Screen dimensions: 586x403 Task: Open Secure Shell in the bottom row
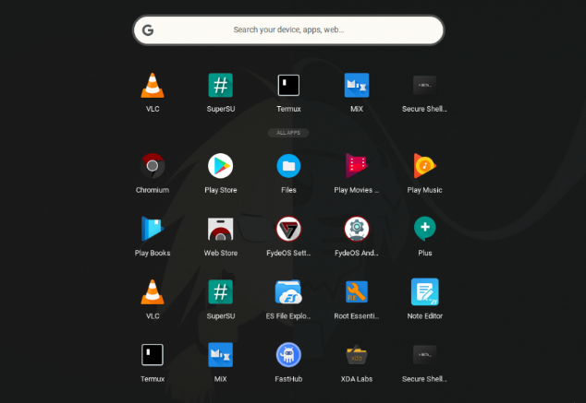click(x=424, y=355)
